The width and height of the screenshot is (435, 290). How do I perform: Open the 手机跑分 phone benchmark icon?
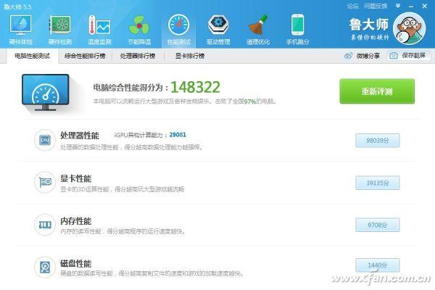[298, 25]
